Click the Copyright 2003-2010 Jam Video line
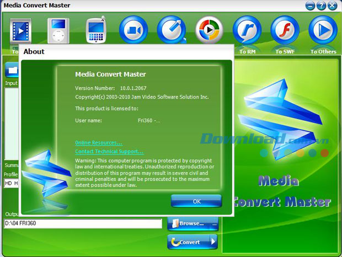Viewport: 342px width, 257px height. pyautogui.click(x=142, y=97)
